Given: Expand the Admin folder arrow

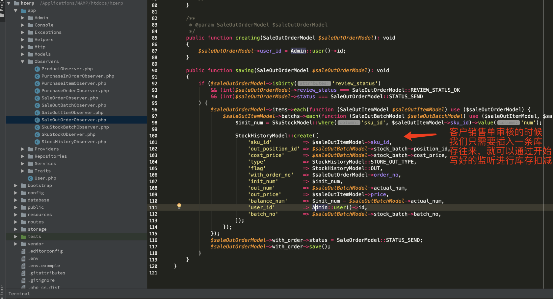Looking at the screenshot, I should click(23, 18).
